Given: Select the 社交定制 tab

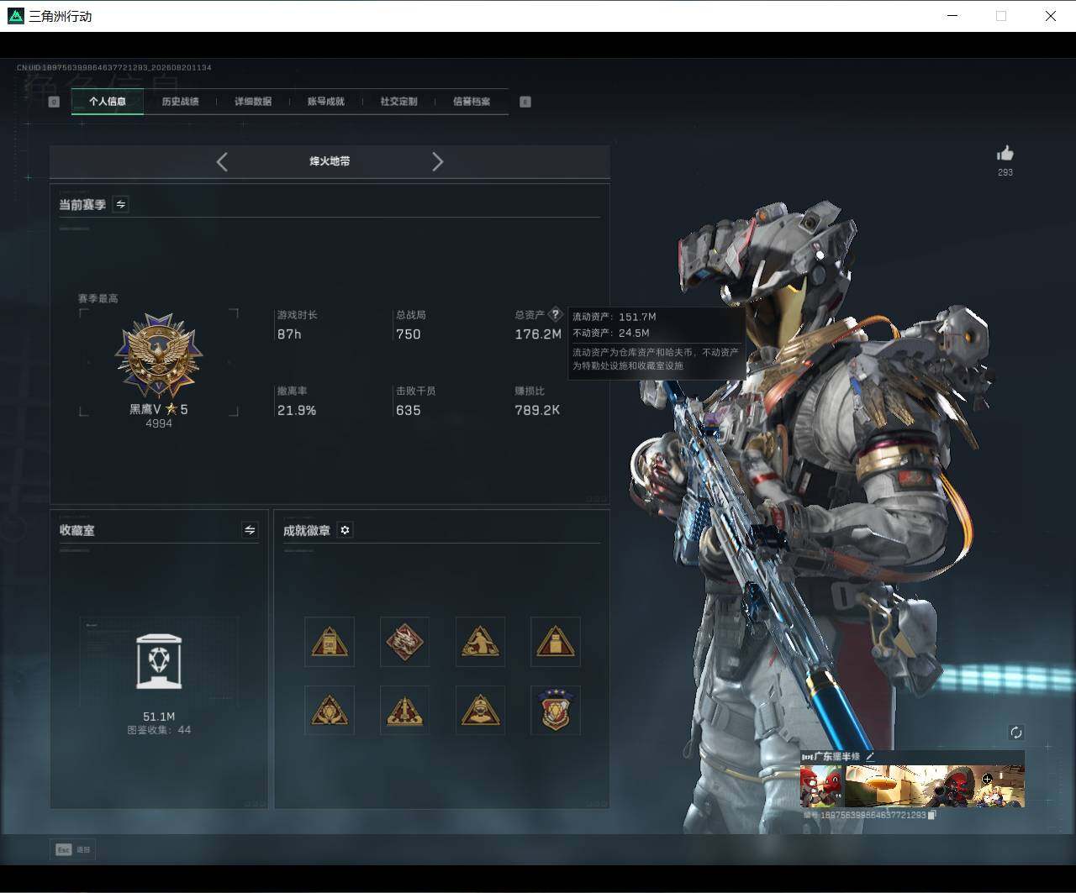Looking at the screenshot, I should 398,102.
